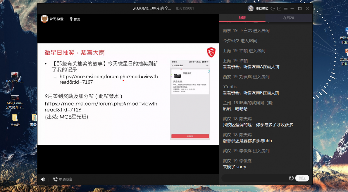The image size is (348, 192).
Task: Switch to the 在线20 tab
Action: coord(289,18)
